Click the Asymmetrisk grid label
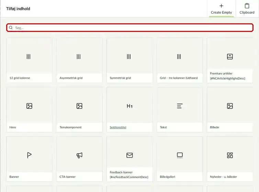 tap(71, 78)
